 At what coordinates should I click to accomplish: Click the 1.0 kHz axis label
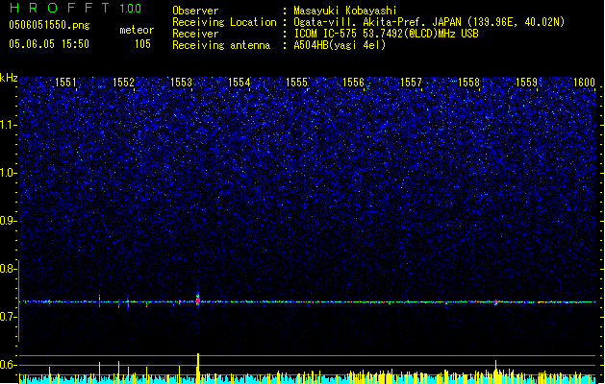pyautogui.click(x=9, y=173)
